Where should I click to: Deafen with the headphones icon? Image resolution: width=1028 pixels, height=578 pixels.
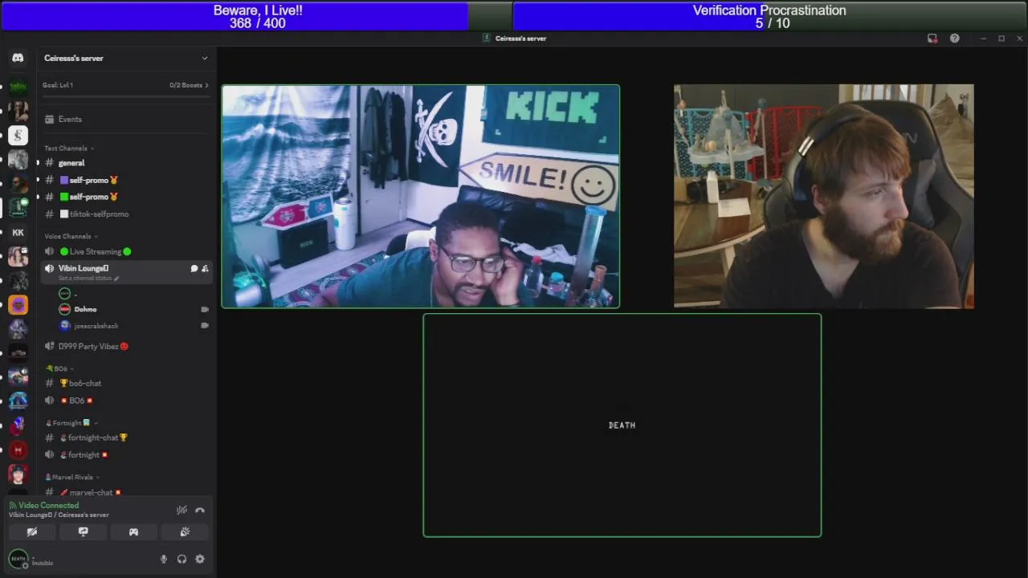182,560
